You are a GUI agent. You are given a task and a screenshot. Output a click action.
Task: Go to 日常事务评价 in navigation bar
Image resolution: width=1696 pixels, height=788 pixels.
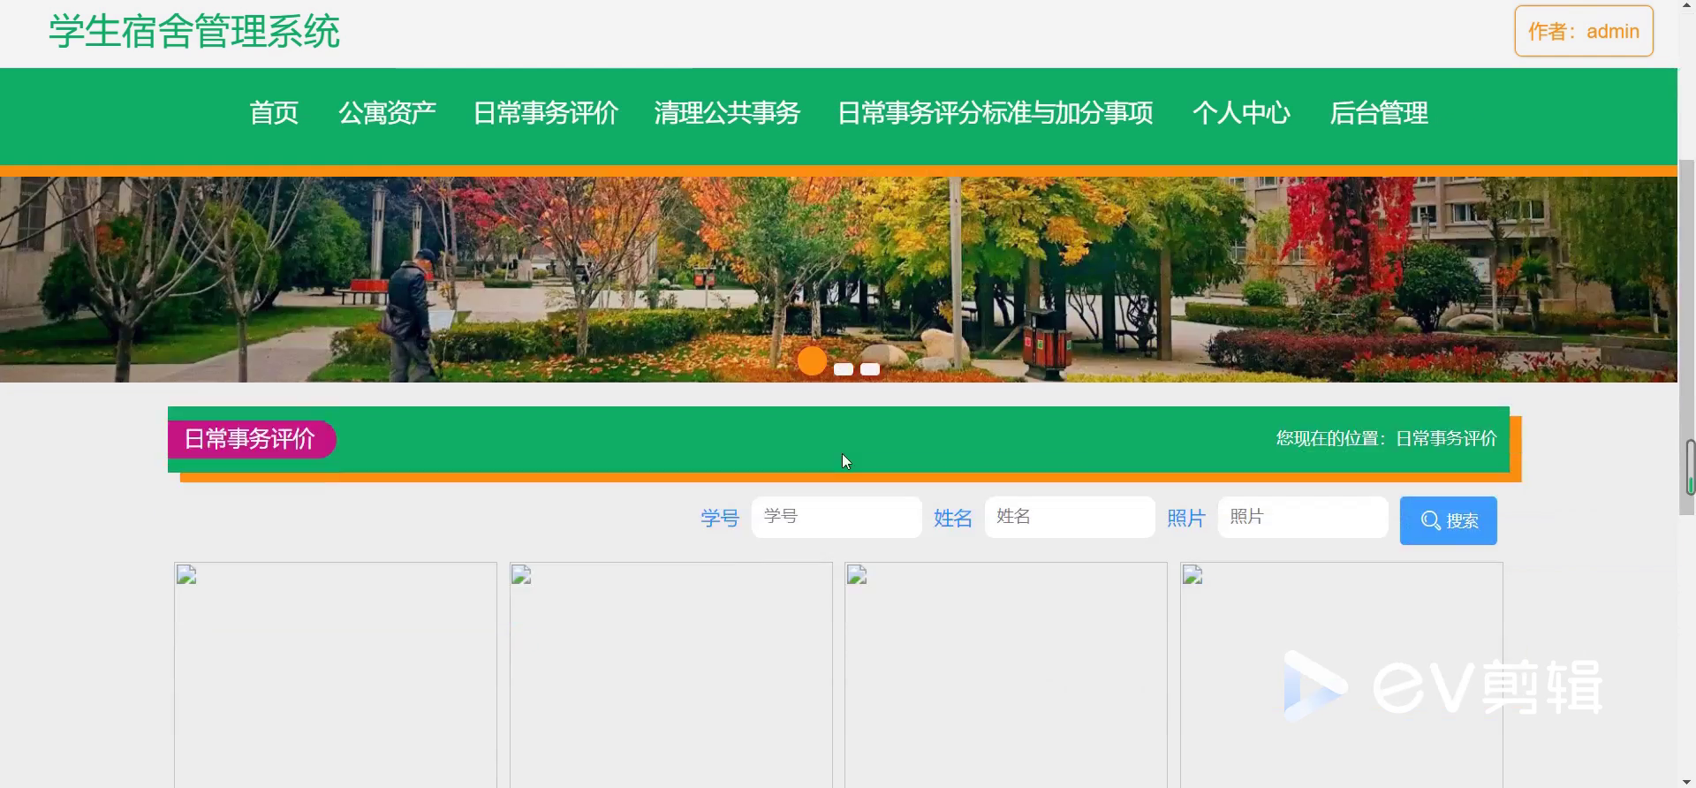545,113
